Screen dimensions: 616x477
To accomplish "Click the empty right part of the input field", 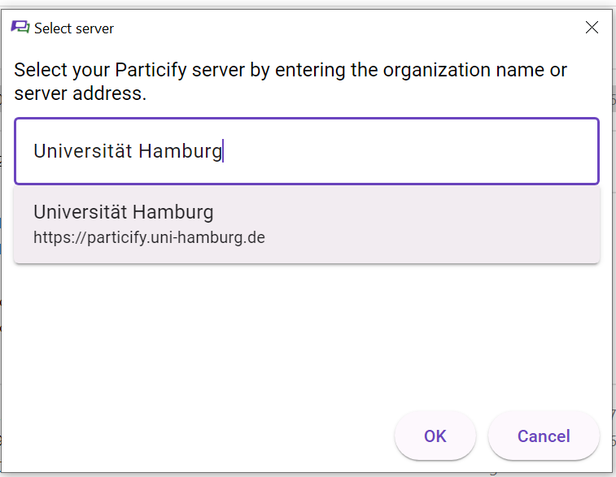I will tap(413, 151).
